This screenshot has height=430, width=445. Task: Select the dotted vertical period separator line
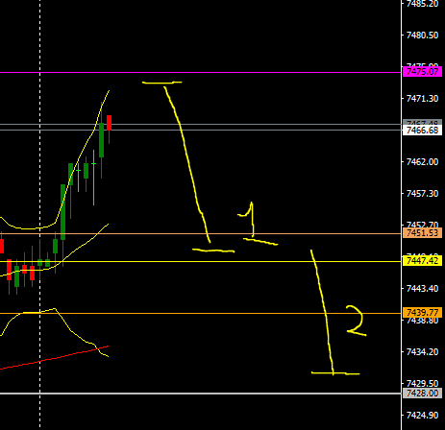[40, 215]
